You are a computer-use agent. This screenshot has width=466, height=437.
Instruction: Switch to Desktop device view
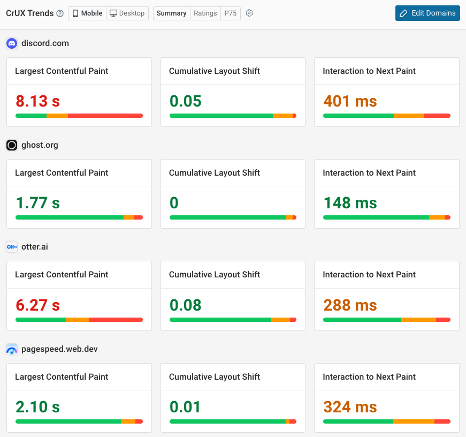127,13
